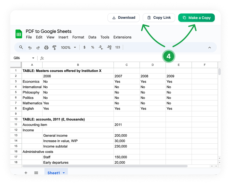Open the Extensions menu
Viewport: 231px width, 185px height.
[122, 37]
